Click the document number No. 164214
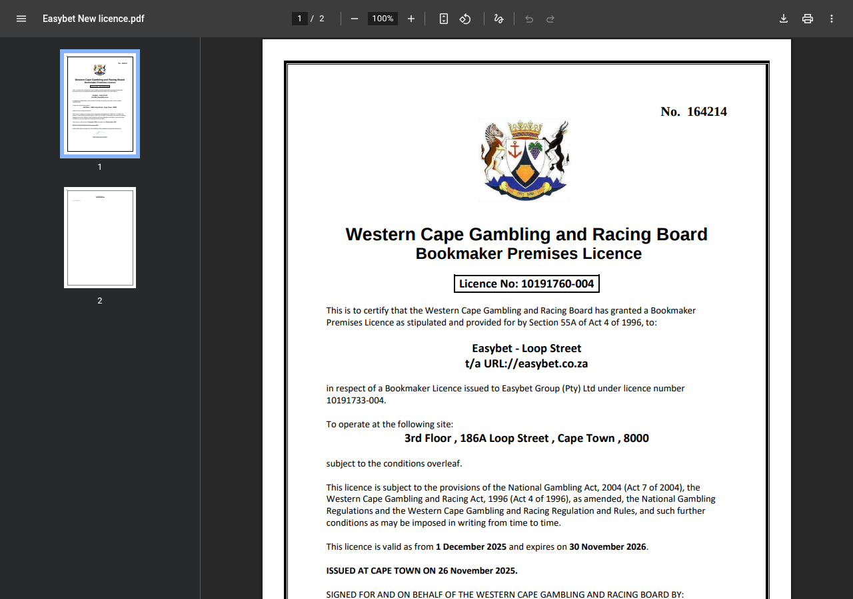 [x=694, y=112]
